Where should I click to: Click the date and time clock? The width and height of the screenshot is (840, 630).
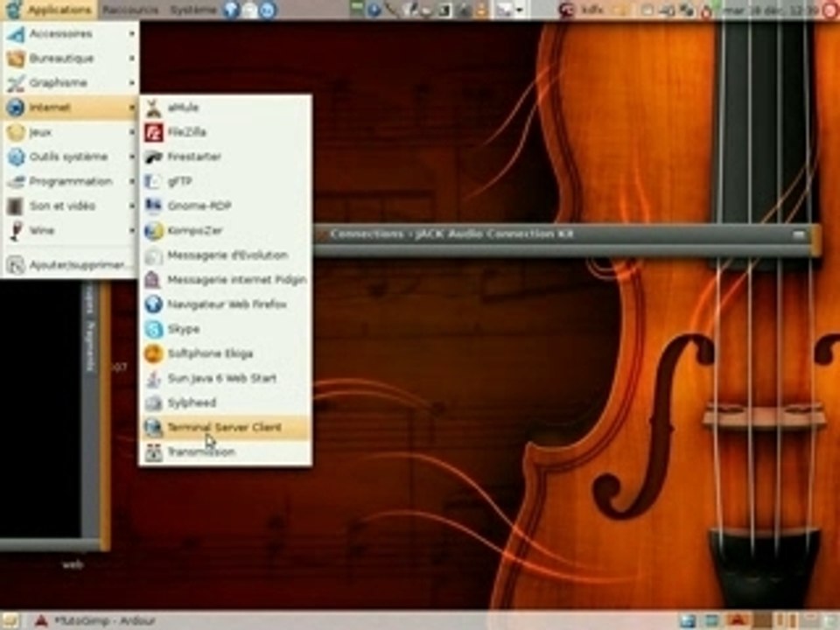pyautogui.click(x=772, y=10)
